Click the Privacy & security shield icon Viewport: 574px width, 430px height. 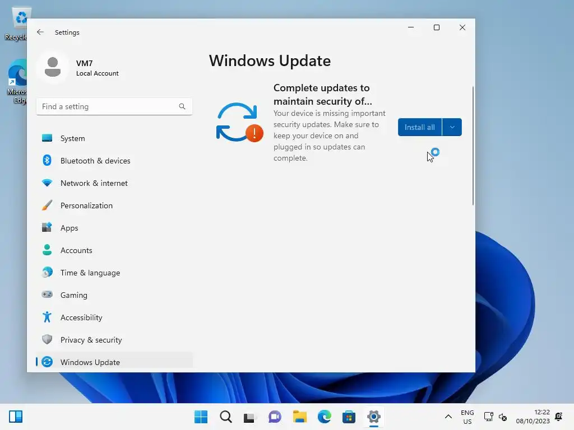click(47, 339)
